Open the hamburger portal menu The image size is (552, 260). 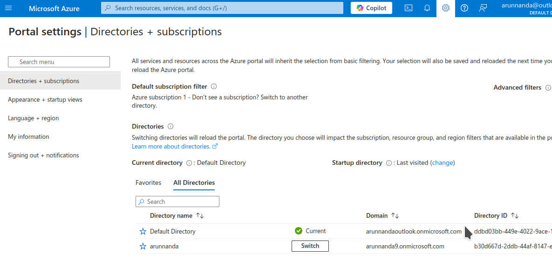tap(8, 8)
